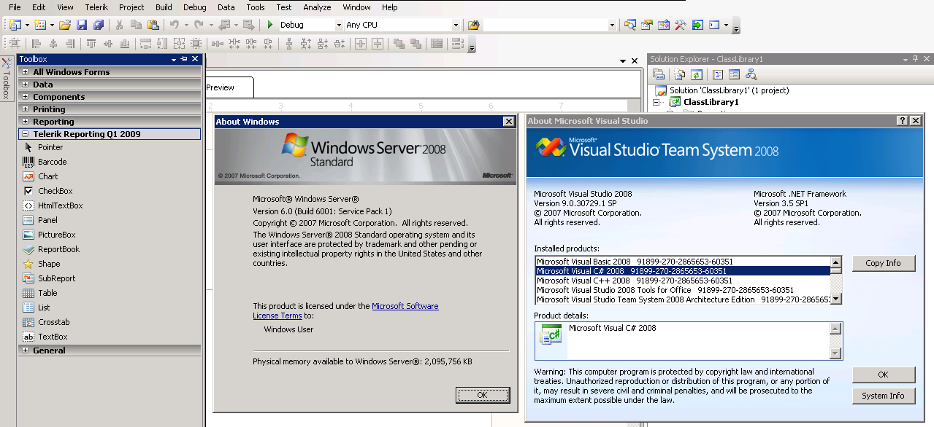
Task: Click the Save All icon
Action: tap(98, 25)
